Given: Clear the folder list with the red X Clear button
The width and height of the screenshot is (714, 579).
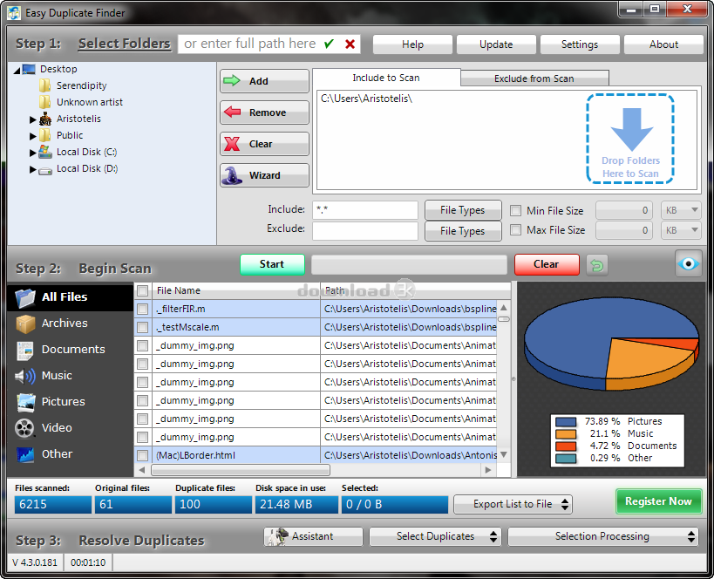Looking at the screenshot, I should coord(264,144).
